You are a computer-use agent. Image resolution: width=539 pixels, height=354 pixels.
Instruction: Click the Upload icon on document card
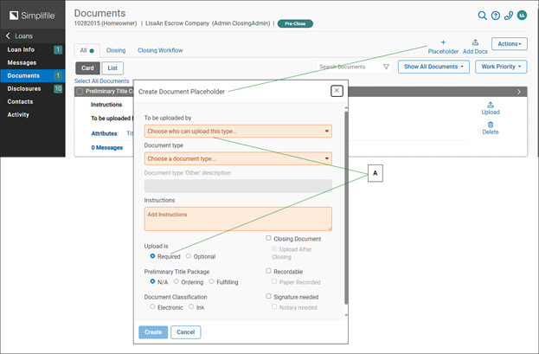491,105
